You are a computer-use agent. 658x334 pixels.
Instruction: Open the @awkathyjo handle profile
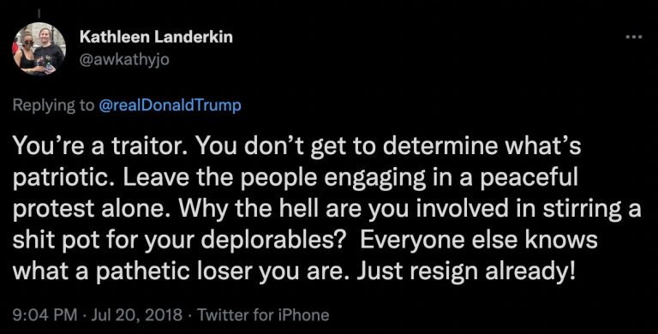[123, 60]
